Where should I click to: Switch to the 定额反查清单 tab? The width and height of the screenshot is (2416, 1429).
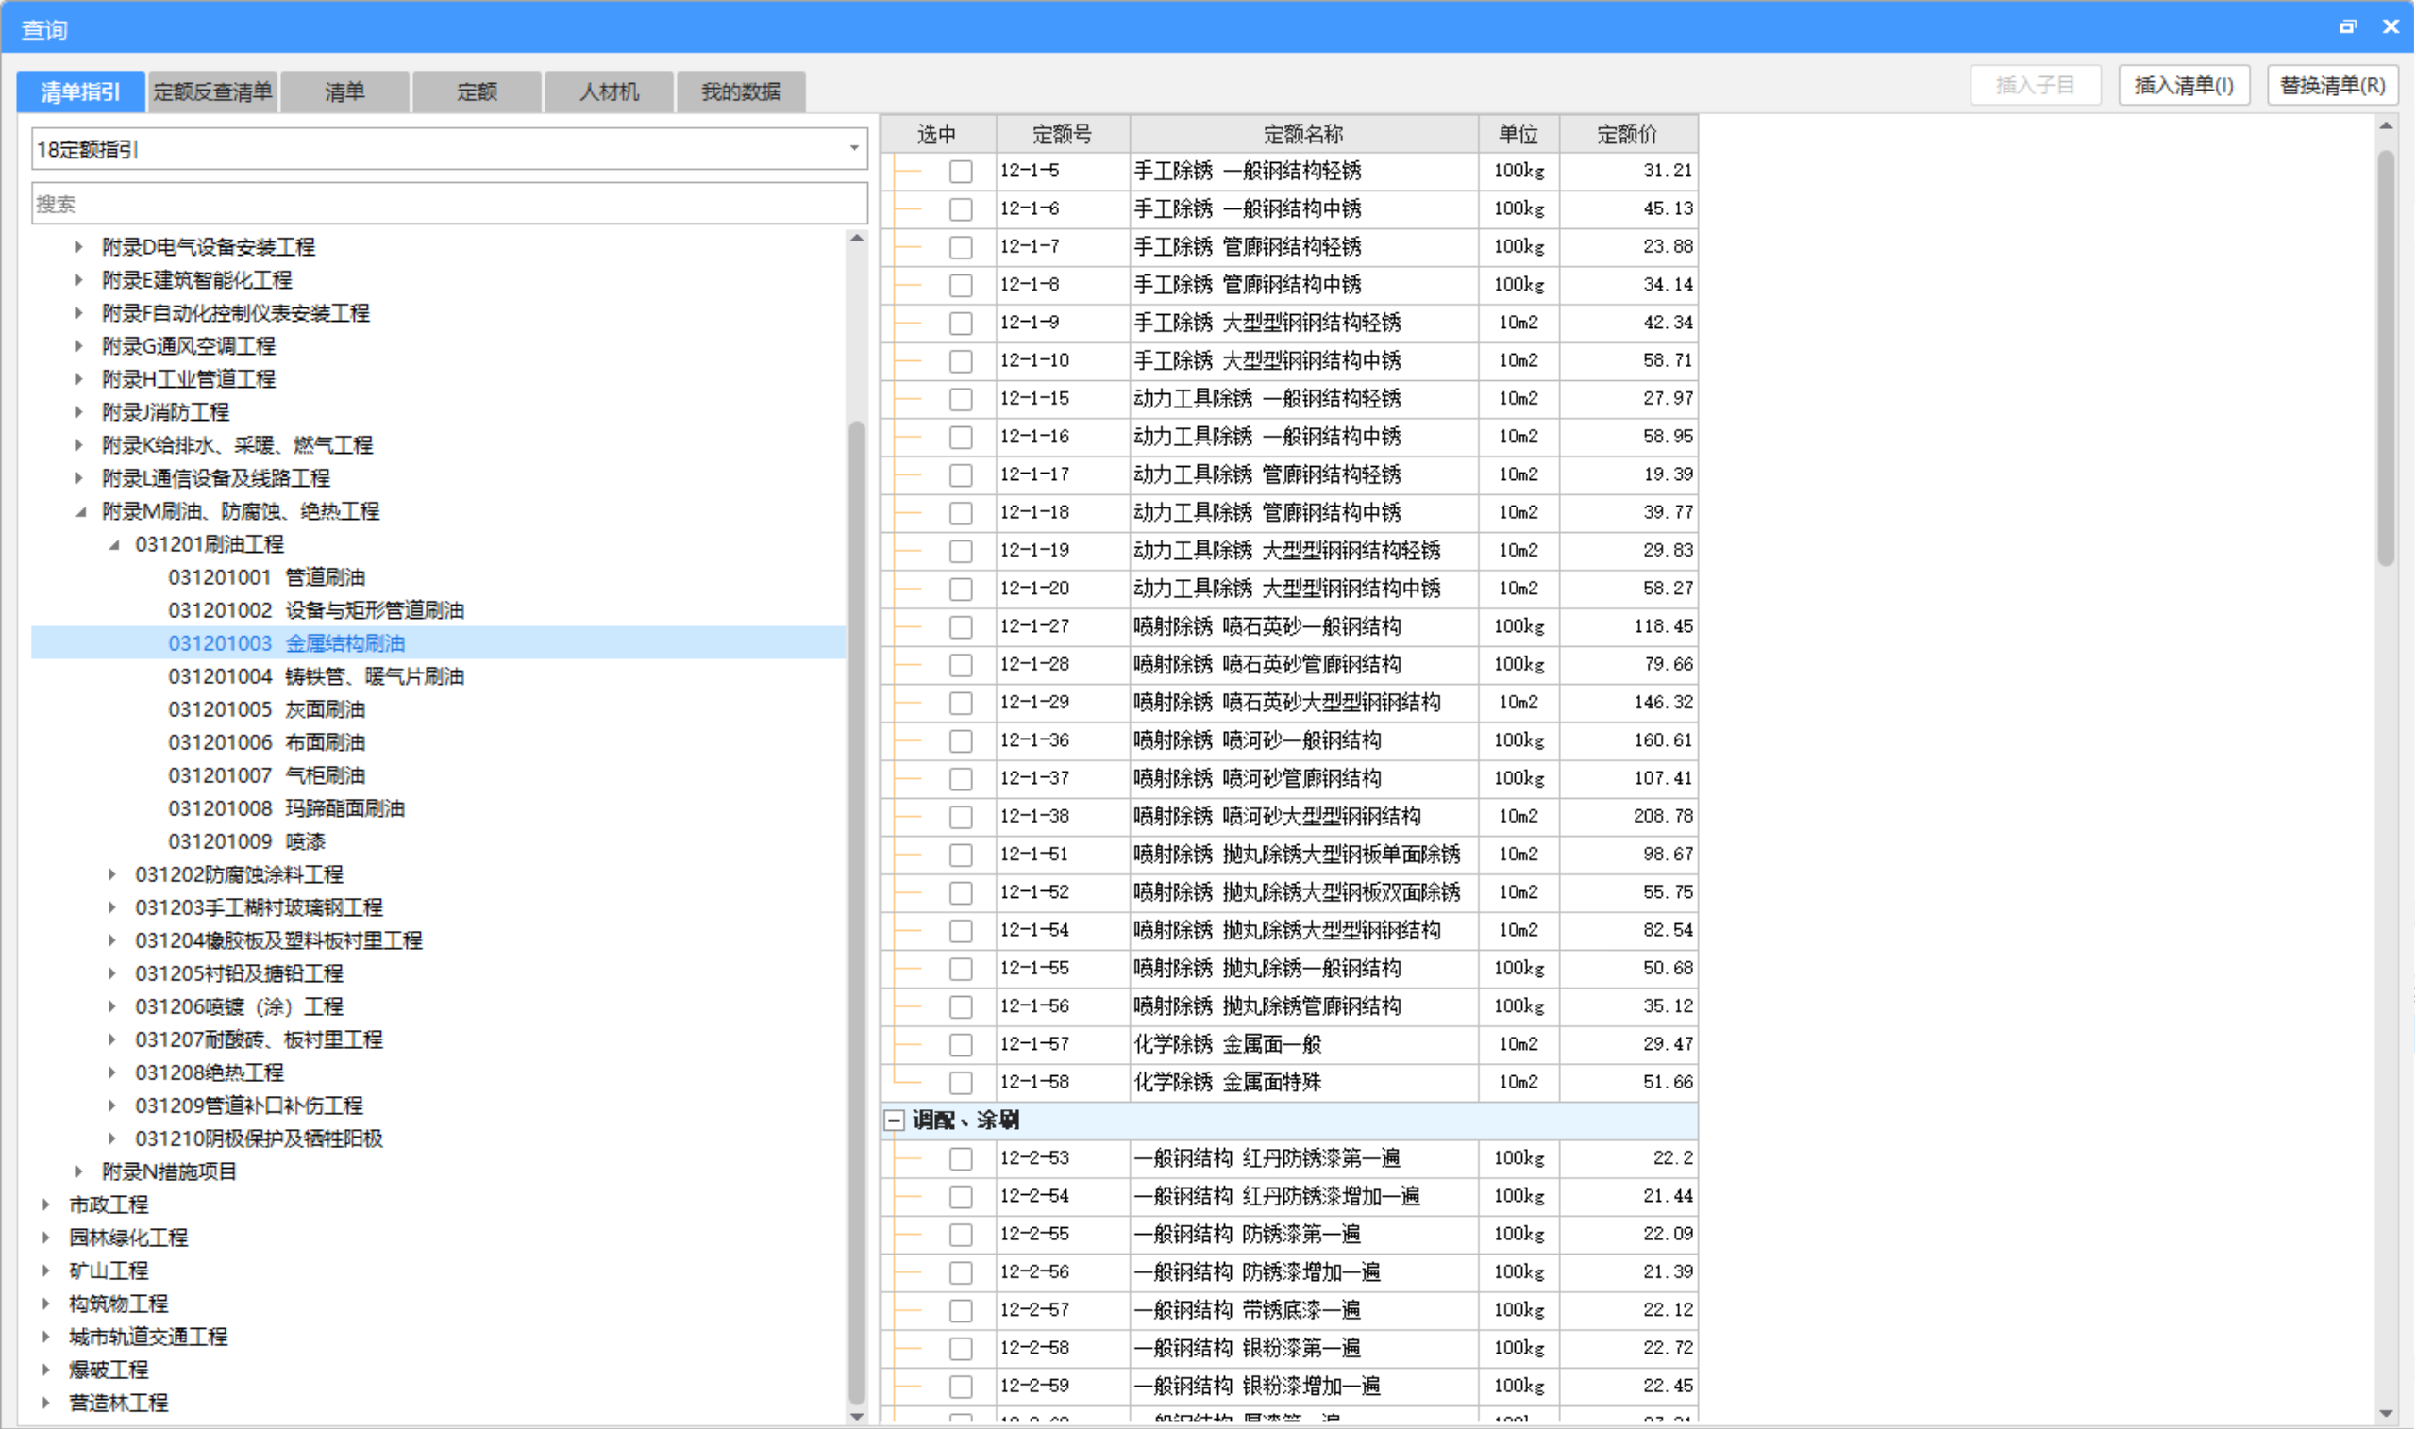(213, 91)
